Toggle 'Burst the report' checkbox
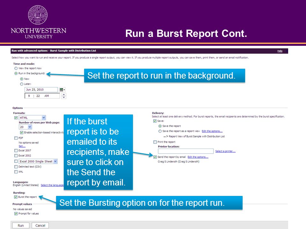 pyautogui.click(x=16, y=197)
